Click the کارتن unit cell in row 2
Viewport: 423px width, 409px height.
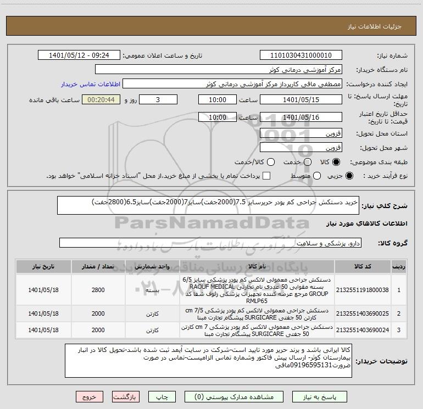click(152, 314)
